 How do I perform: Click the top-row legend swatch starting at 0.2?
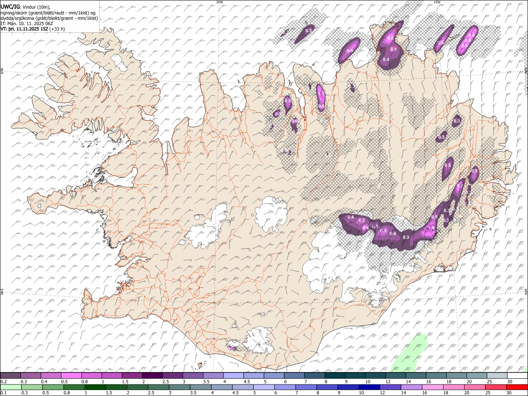click(10, 376)
